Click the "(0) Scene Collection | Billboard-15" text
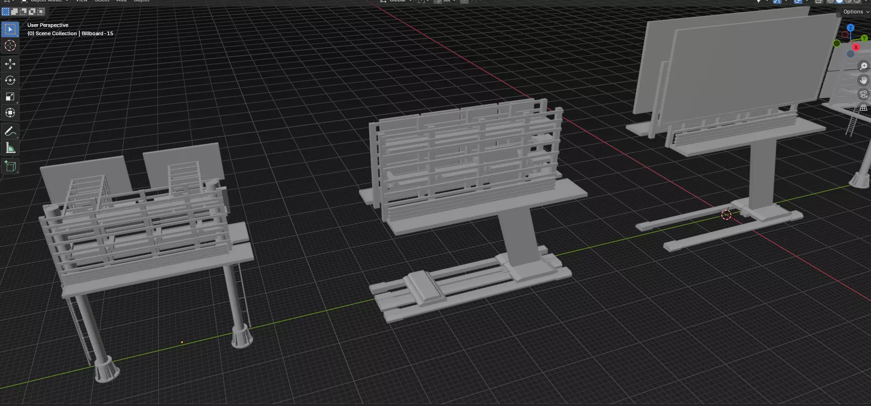 [70, 33]
